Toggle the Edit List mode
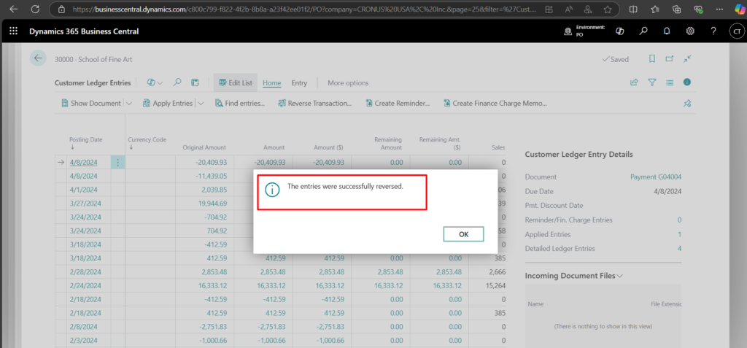747x348 pixels. coord(234,83)
